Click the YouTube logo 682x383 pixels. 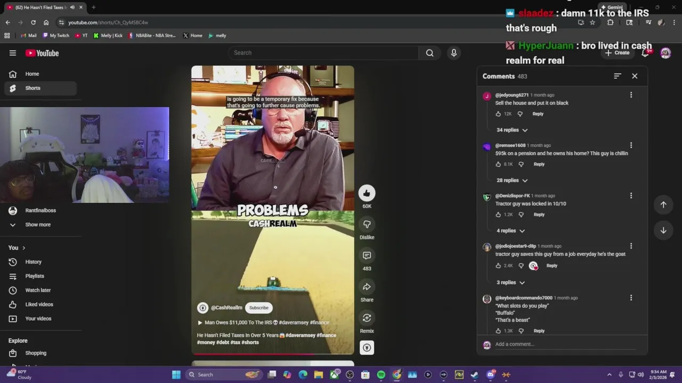pos(42,53)
